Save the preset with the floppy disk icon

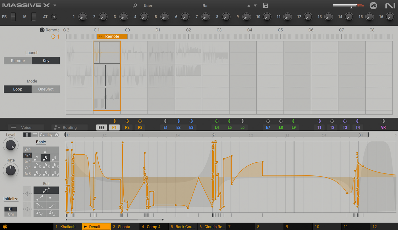point(266,6)
